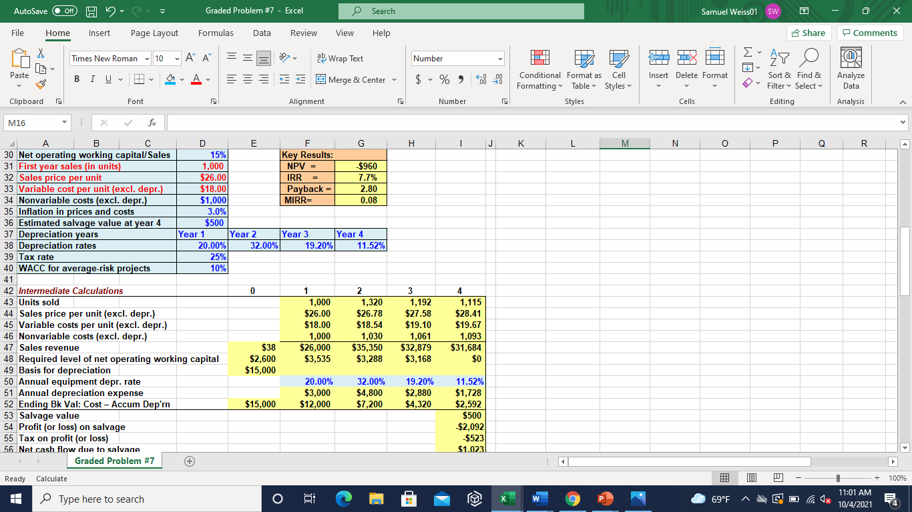Apply Bold formatting
Screen dimensions: 912x512
[x=76, y=79]
